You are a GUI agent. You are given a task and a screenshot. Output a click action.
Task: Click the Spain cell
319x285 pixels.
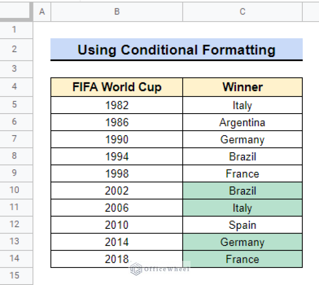[x=242, y=225]
